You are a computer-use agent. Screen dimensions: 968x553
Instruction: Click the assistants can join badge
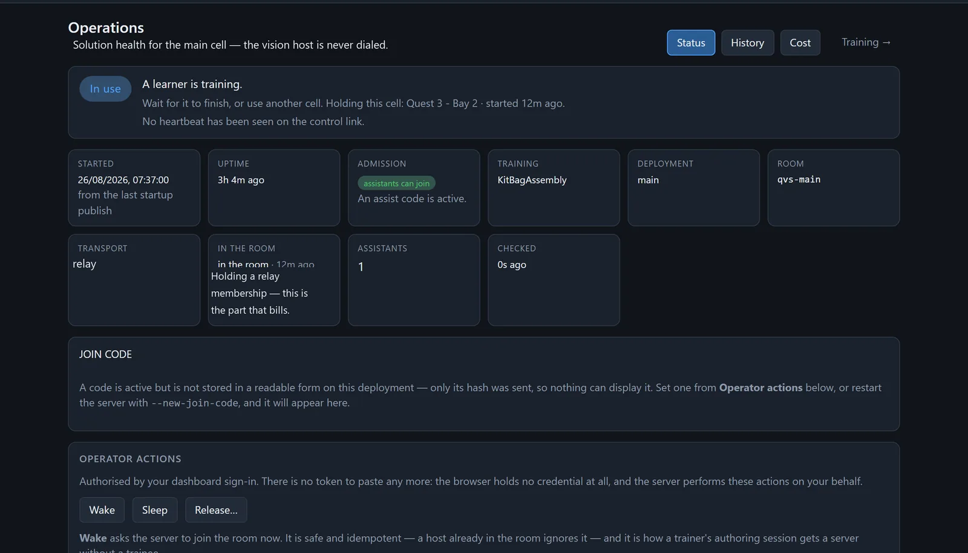pos(396,183)
